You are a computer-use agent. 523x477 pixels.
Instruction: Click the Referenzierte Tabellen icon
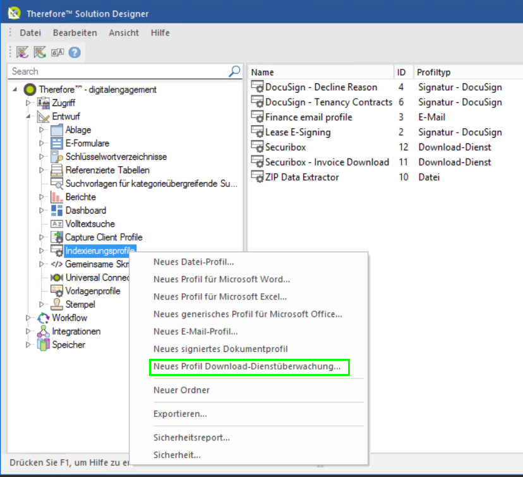pyautogui.click(x=57, y=170)
